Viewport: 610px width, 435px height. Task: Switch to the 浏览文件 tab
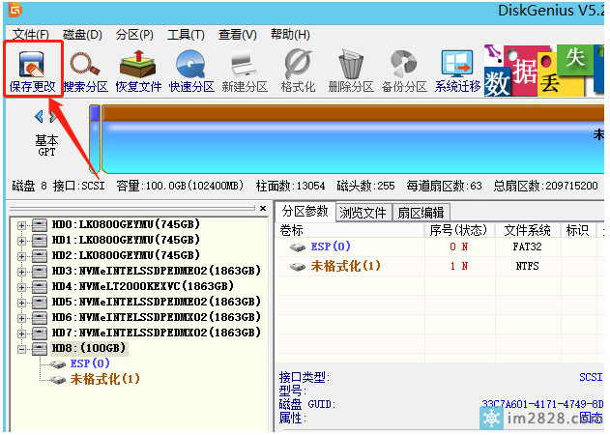point(363,213)
